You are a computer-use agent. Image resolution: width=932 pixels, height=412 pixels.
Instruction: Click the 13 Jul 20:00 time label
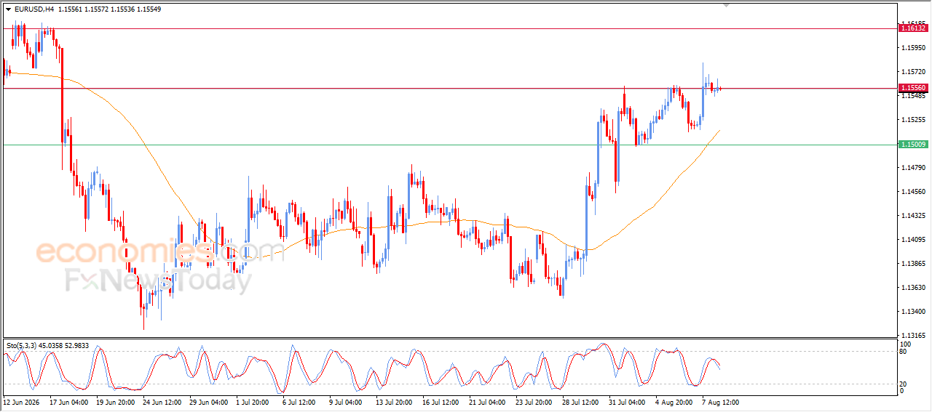(x=393, y=401)
